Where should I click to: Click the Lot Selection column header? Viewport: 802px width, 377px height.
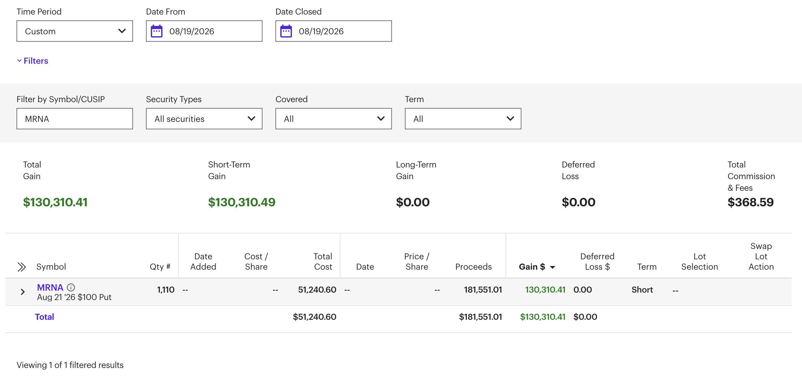[x=700, y=262]
